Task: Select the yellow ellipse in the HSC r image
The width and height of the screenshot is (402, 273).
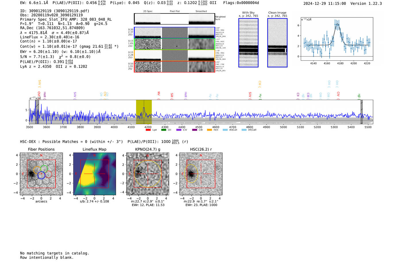Action: (191, 174)
